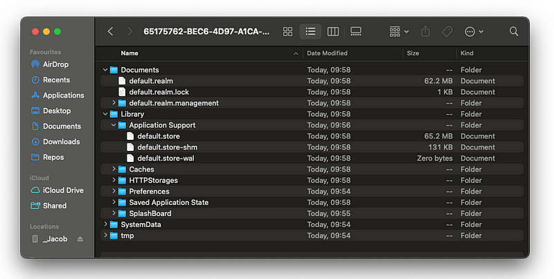Viewport: 554px width, 279px height.
Task: Collapse the Documents folder disclosure triangle
Action: pyautogui.click(x=105, y=70)
